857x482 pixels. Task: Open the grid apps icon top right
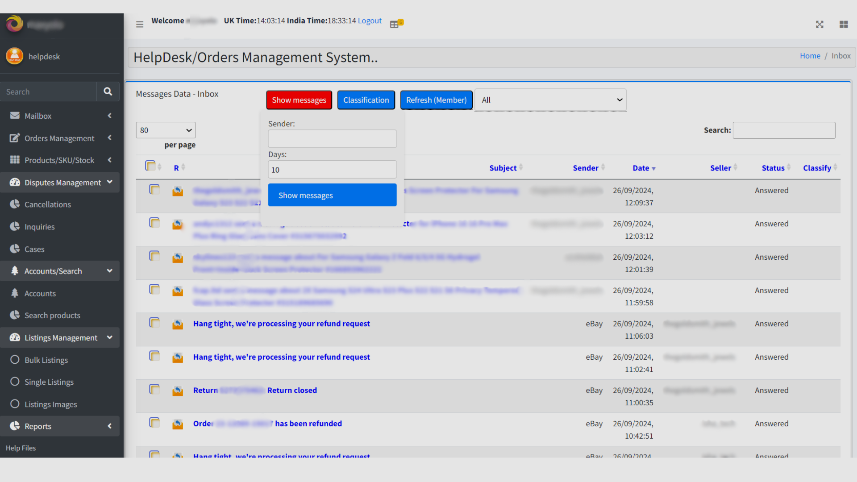click(843, 25)
